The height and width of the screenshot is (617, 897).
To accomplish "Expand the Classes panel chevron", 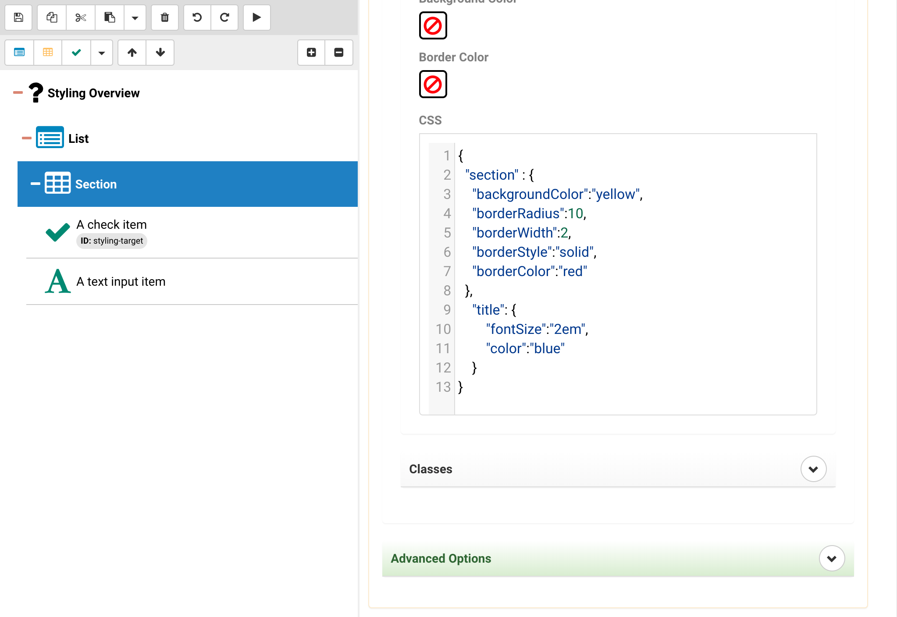I will 813,469.
